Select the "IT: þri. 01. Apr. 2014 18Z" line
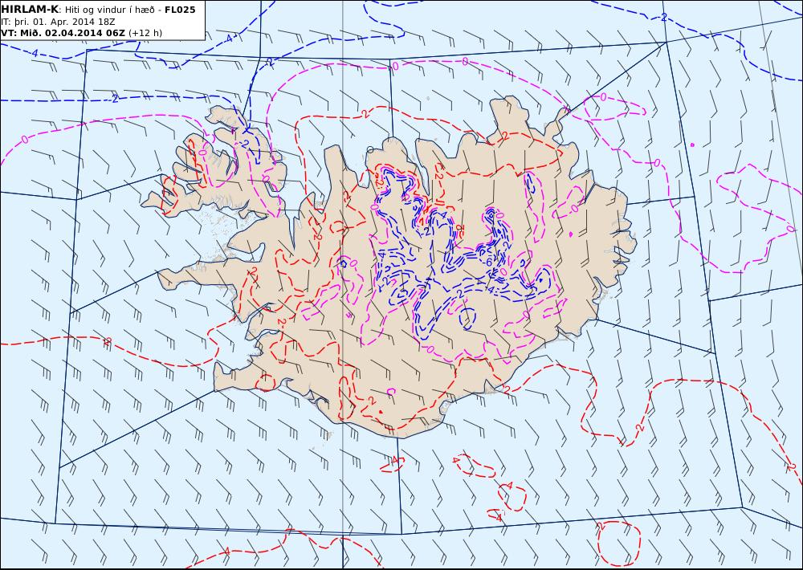This screenshot has width=803, height=570. (x=58, y=22)
